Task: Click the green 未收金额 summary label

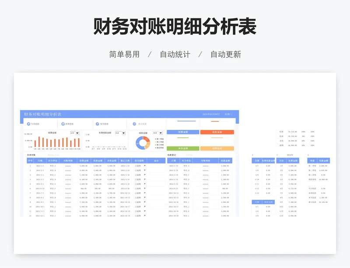Action: [183, 148]
